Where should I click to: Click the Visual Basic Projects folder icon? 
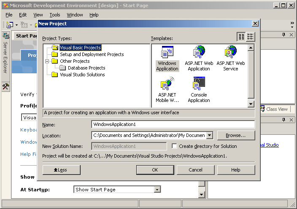coord(55,48)
